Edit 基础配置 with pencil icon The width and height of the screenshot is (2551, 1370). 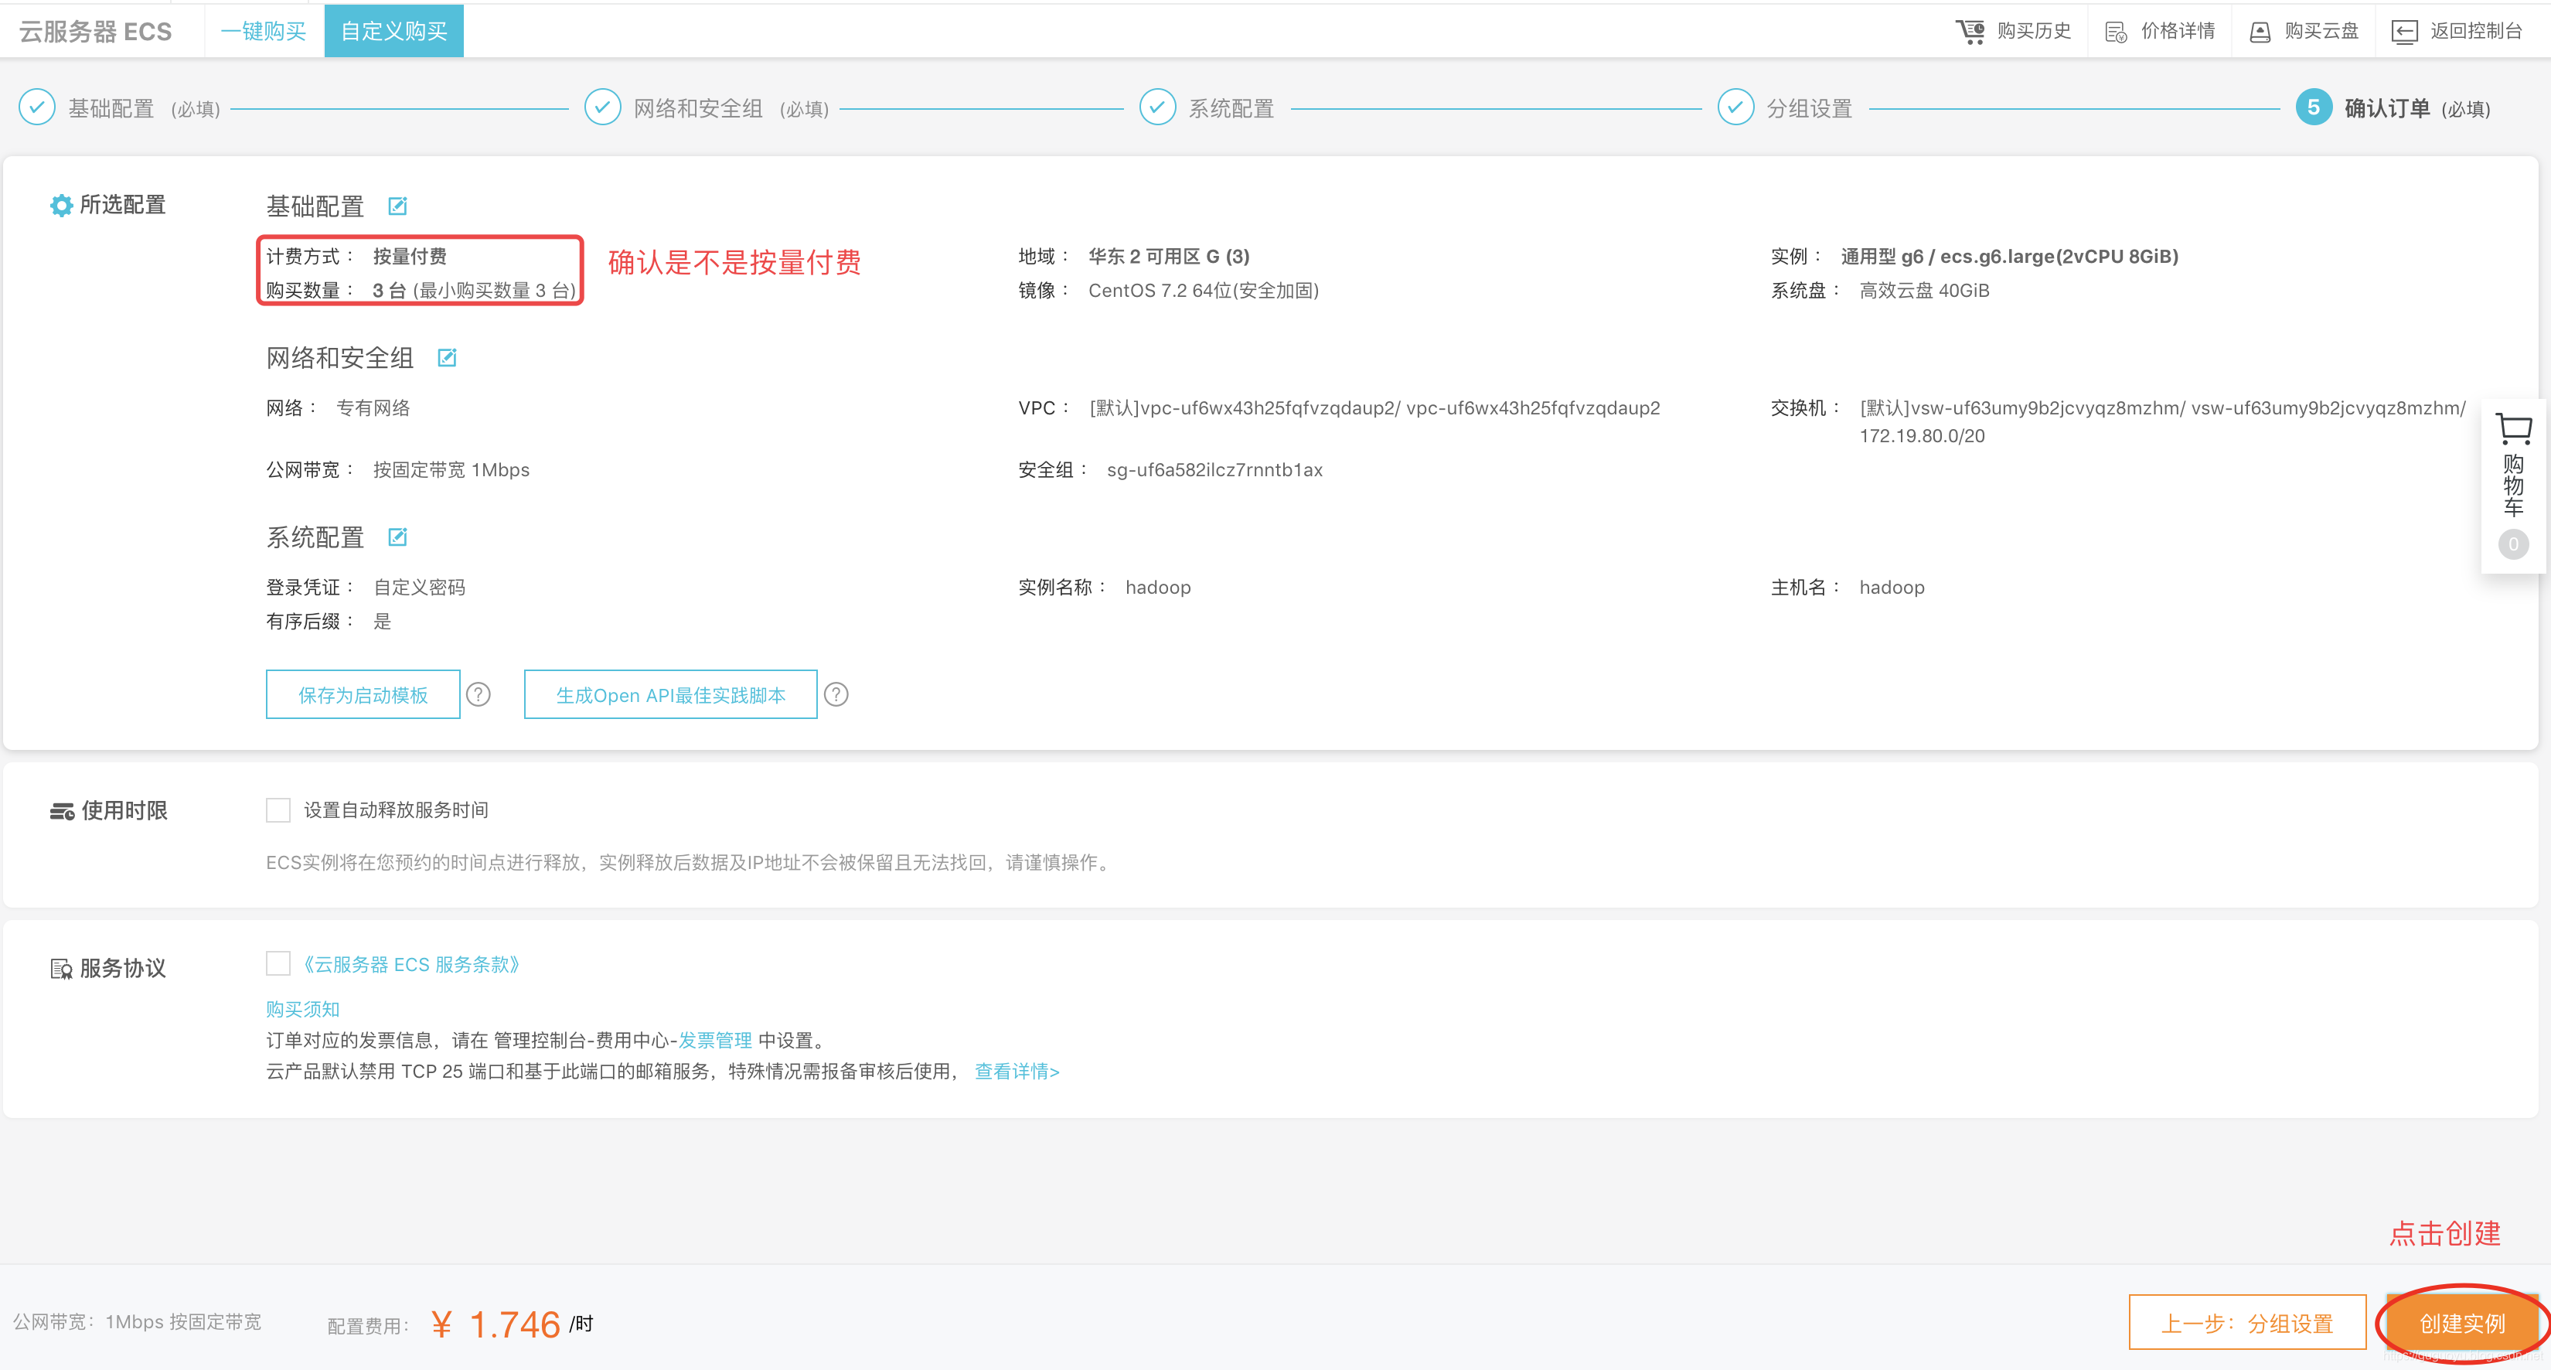(x=397, y=206)
